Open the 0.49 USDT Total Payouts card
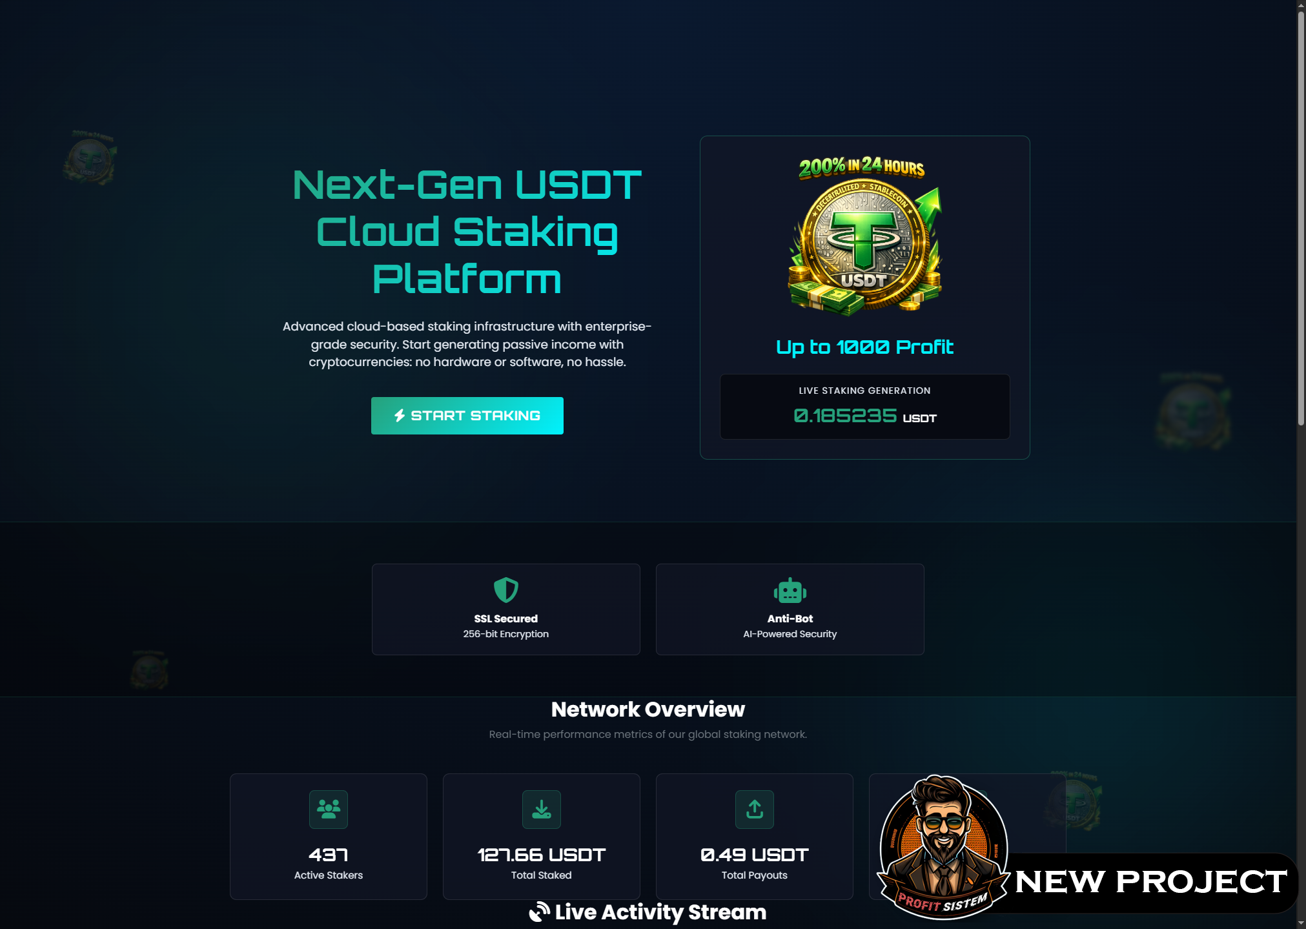Screen dimensions: 1306x929 coord(754,836)
